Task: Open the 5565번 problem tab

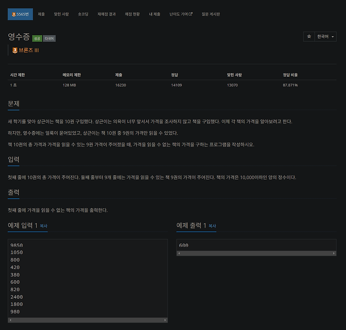Action: click(20, 14)
